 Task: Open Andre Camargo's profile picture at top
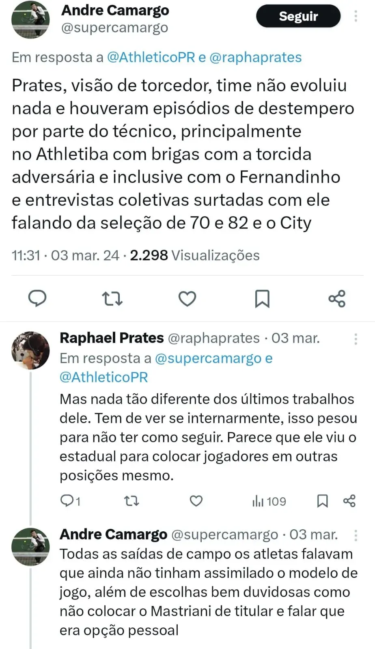(30, 19)
